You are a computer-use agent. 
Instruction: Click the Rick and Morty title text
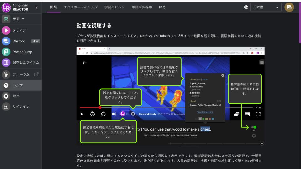(x=147, y=114)
